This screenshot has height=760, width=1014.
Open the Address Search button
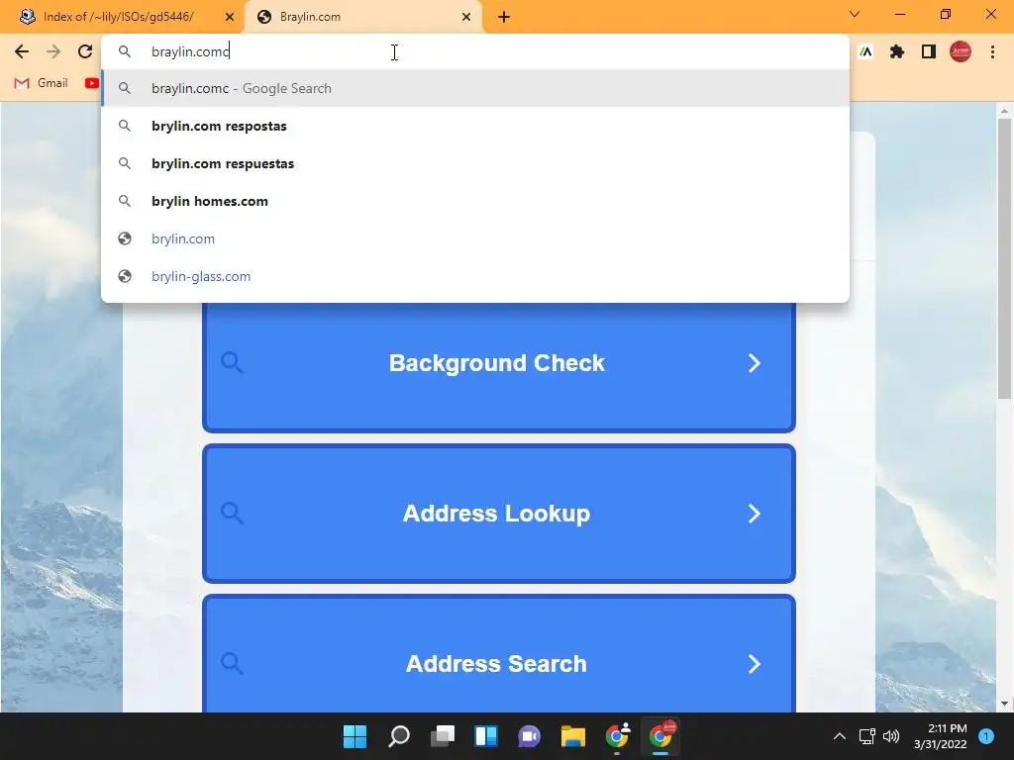click(499, 654)
